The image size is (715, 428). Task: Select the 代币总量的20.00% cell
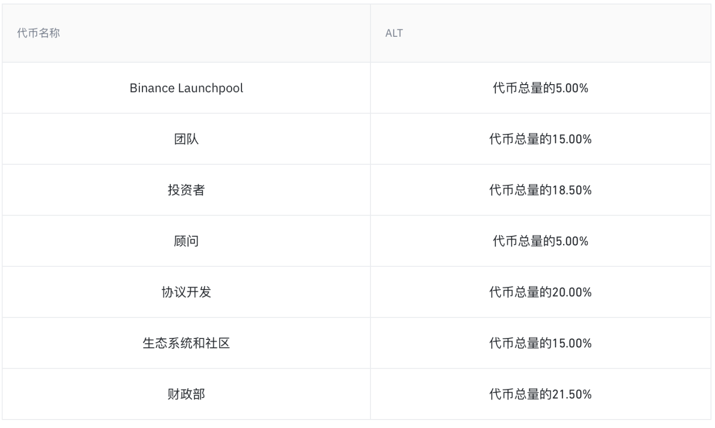point(540,292)
